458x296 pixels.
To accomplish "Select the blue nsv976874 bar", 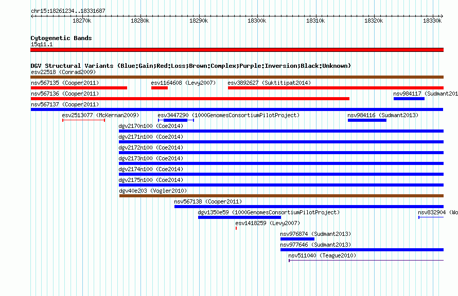I will coord(297,239).
